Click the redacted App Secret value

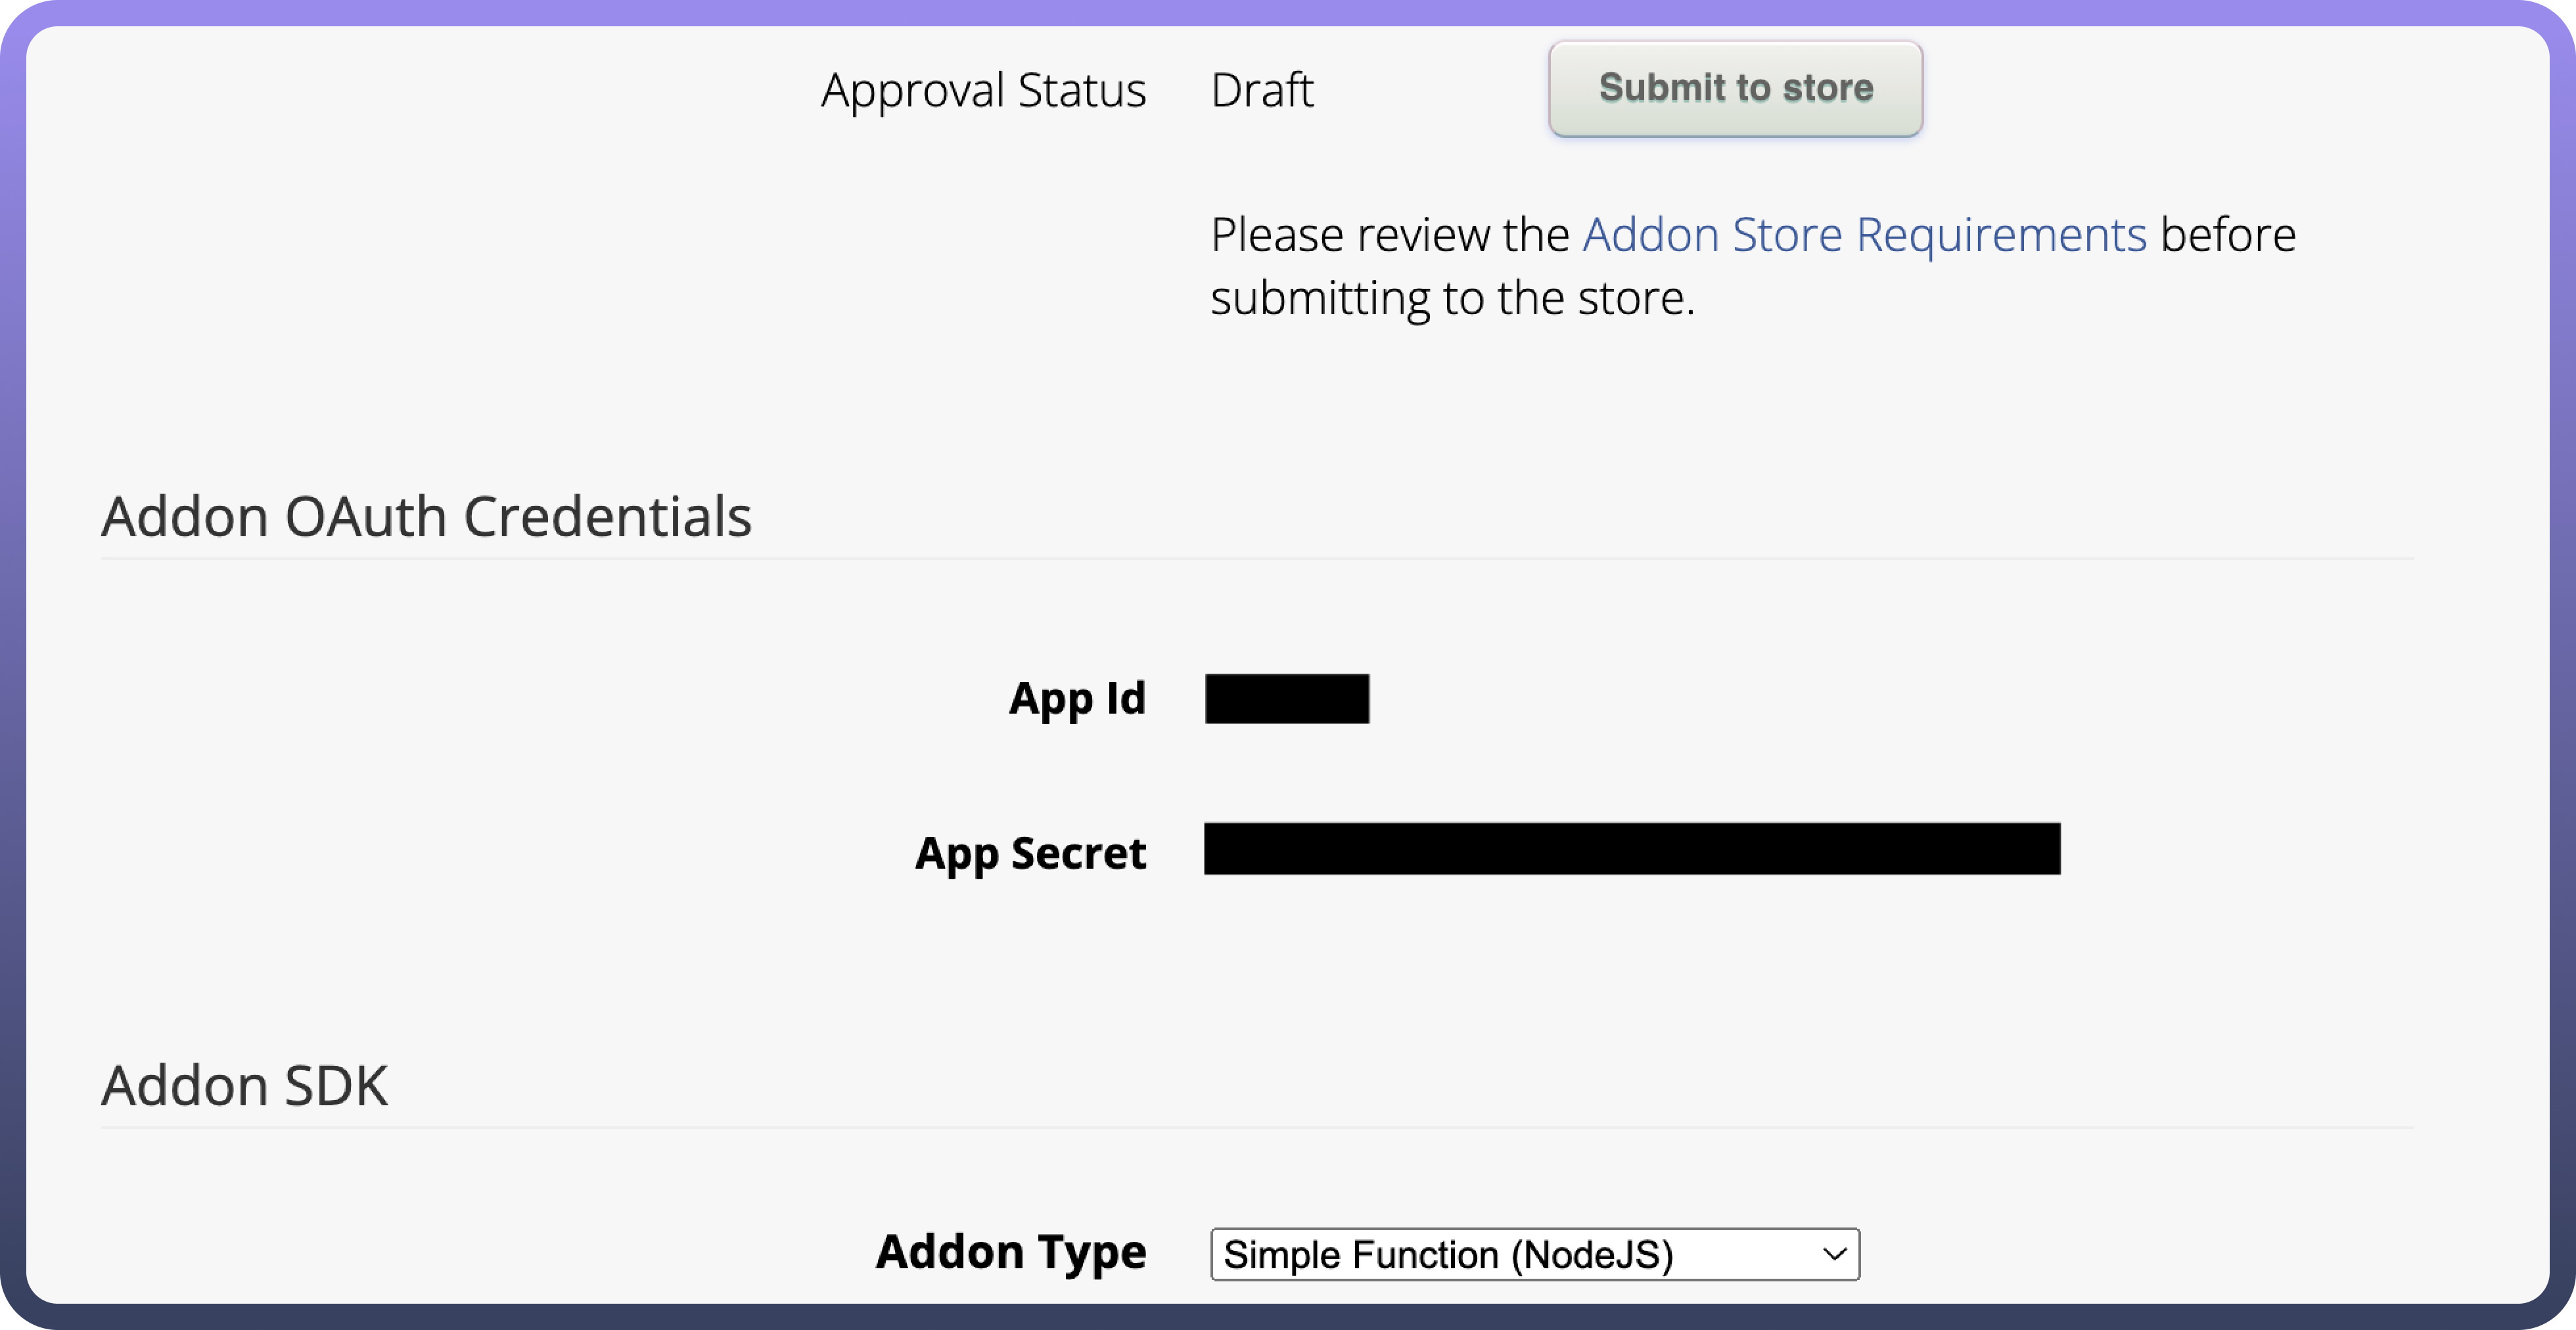(x=1631, y=849)
